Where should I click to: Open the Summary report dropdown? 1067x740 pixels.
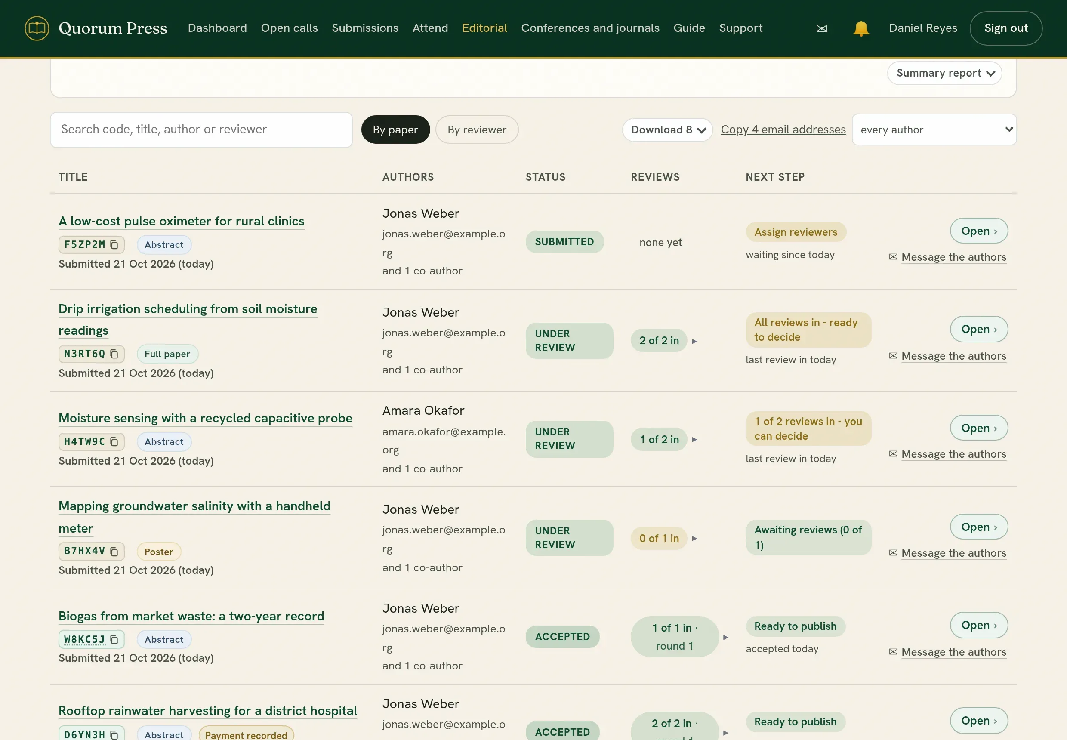[944, 73]
